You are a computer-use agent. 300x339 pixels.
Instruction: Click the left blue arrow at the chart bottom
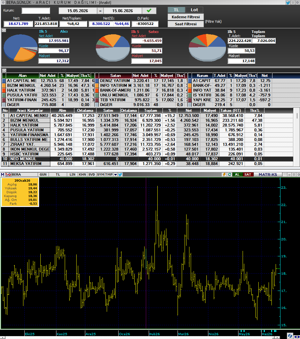click(x=295, y=337)
